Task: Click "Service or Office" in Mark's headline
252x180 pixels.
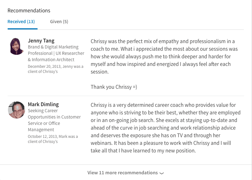Action: click(44, 123)
